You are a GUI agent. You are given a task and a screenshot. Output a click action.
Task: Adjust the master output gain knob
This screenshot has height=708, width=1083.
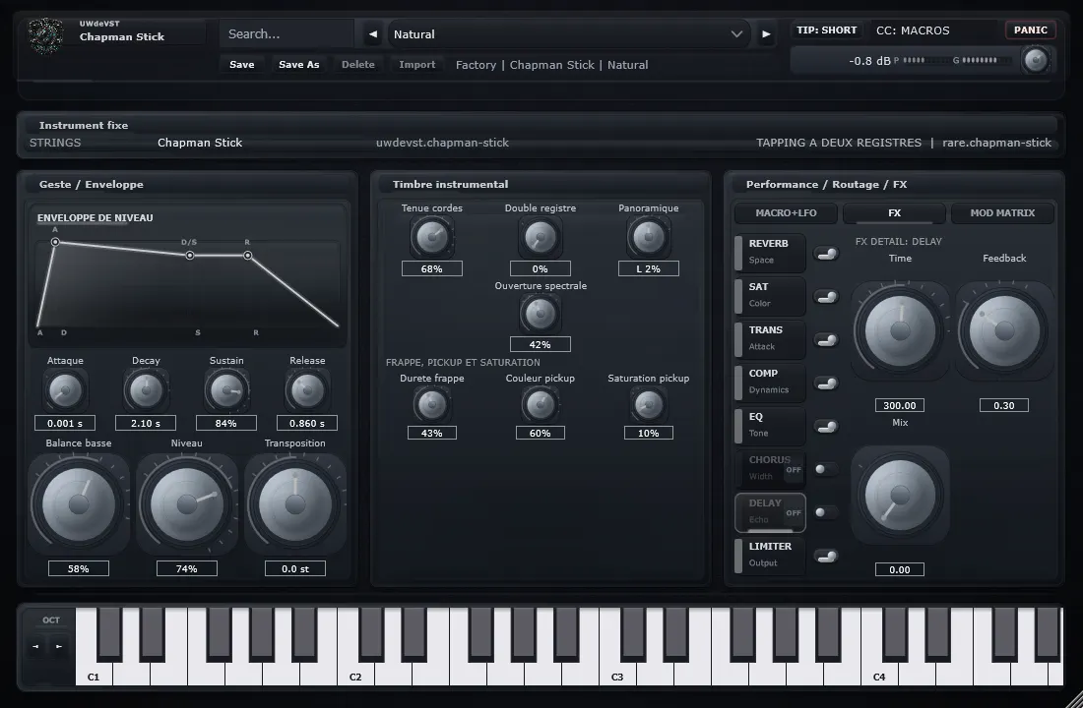[x=1036, y=60]
